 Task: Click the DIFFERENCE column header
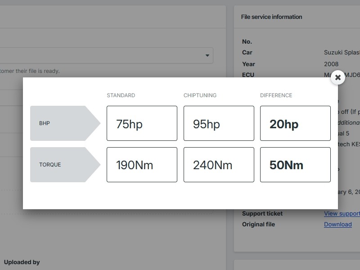(x=276, y=95)
